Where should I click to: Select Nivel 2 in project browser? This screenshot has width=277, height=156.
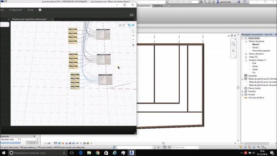(255, 48)
